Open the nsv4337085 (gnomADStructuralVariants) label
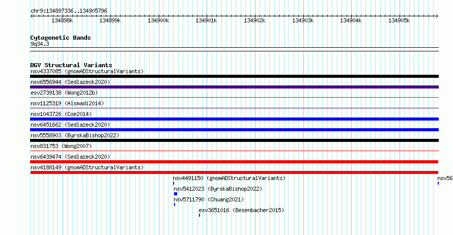Screen dimensions: 453x235 coord(87,71)
